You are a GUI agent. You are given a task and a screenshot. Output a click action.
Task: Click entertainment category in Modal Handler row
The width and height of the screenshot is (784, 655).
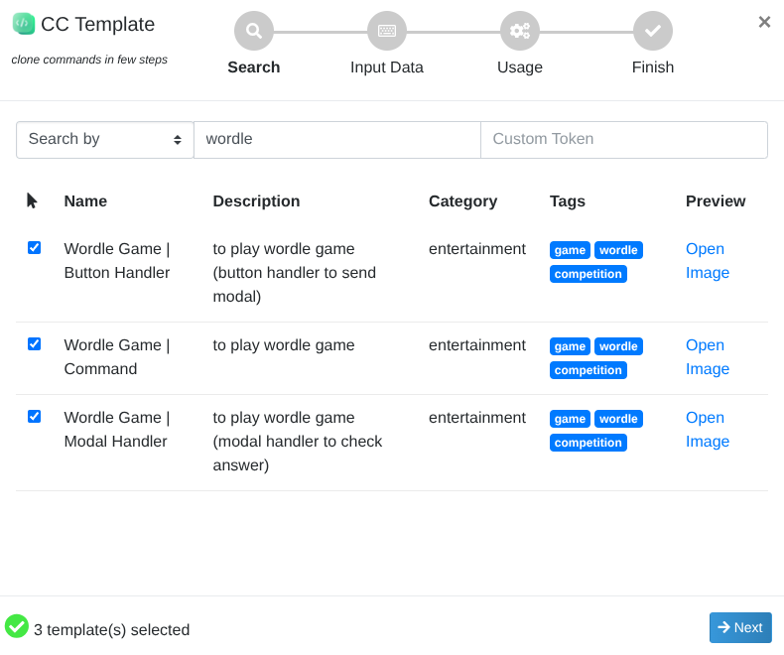477,418
